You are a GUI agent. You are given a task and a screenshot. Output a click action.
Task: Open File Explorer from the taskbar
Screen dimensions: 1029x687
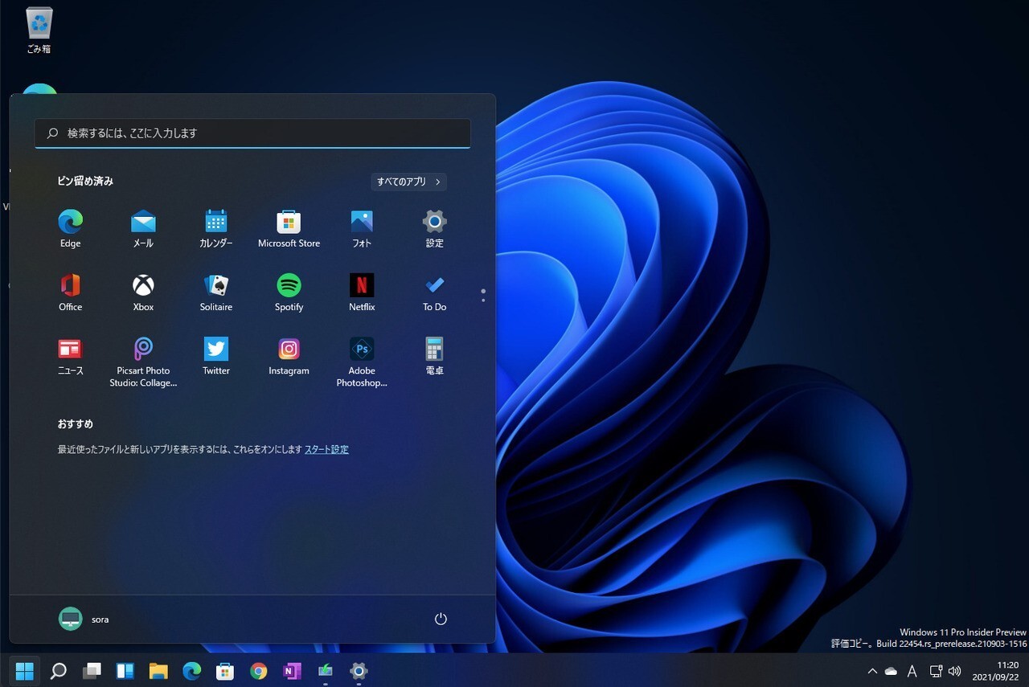point(158,671)
